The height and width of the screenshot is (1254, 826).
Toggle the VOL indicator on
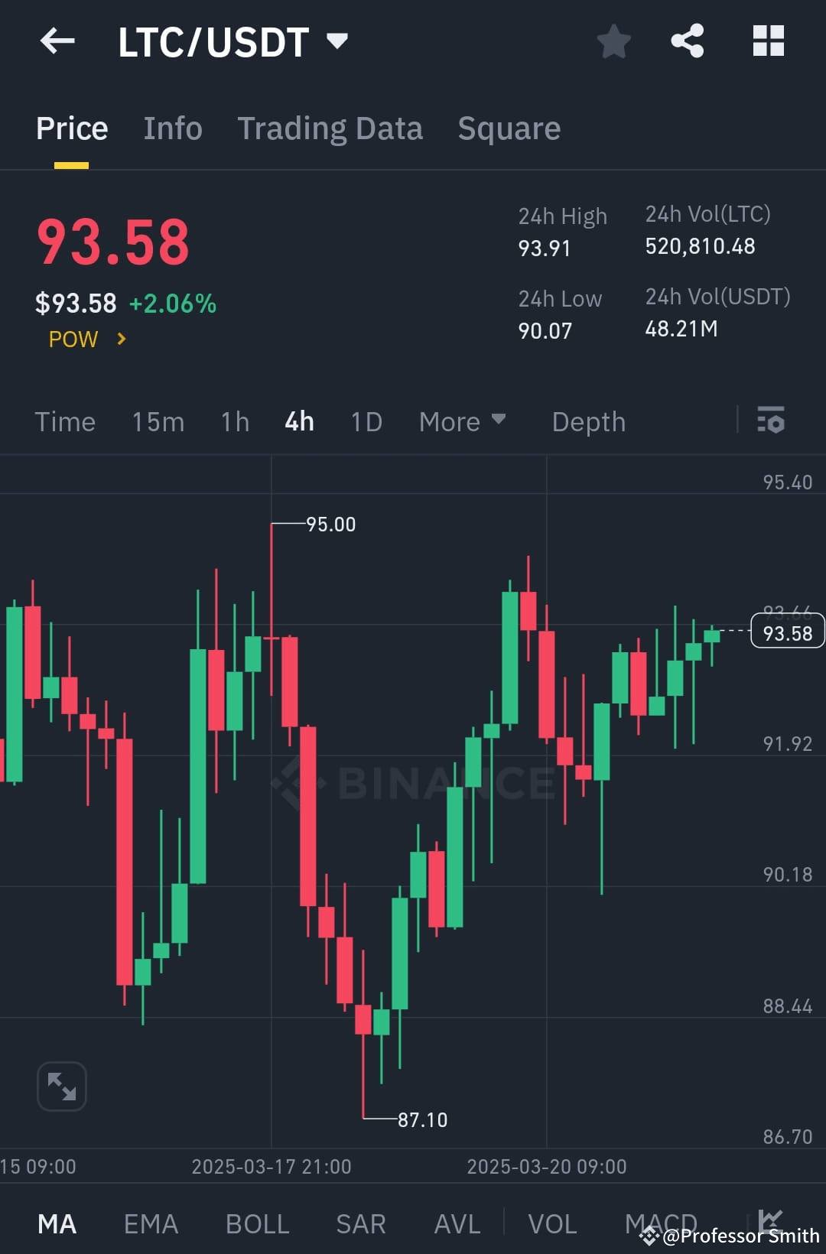[554, 1223]
